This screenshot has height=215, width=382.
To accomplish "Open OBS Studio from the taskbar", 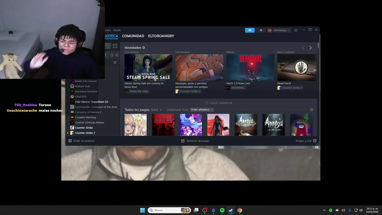I will pos(205,210).
